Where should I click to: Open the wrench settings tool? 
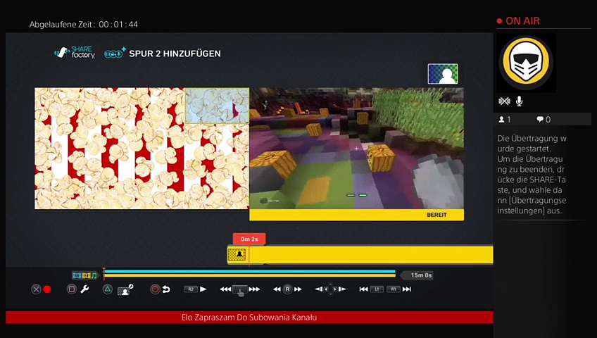click(84, 289)
